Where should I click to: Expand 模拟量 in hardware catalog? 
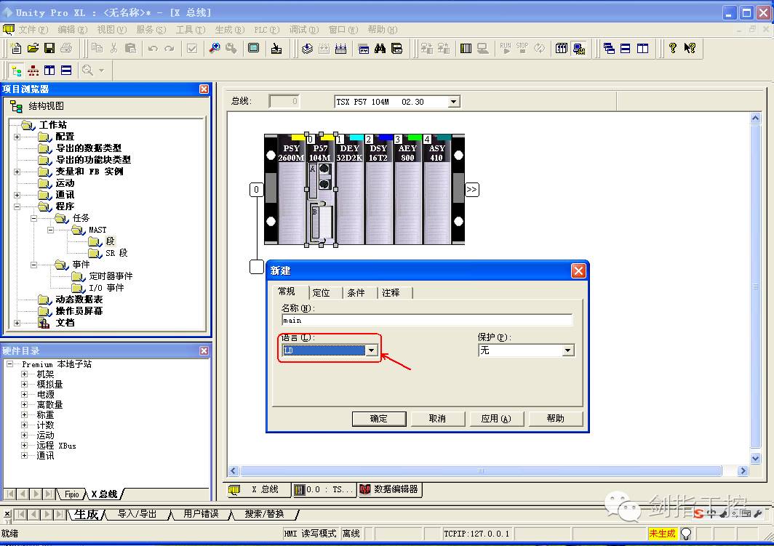[x=24, y=384]
